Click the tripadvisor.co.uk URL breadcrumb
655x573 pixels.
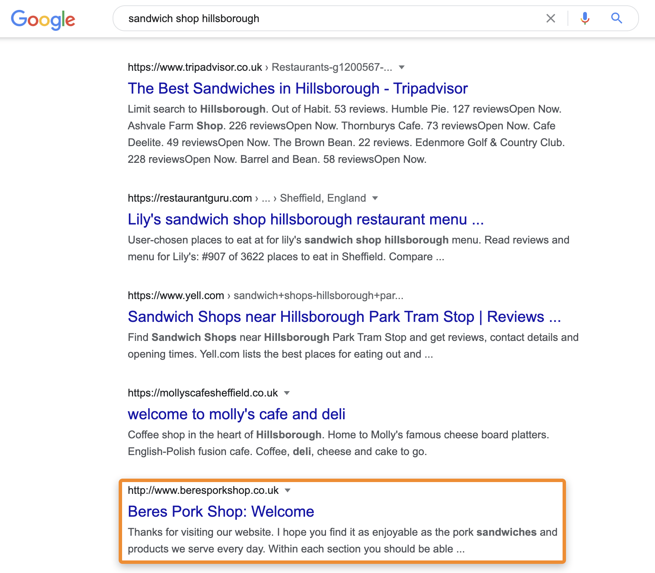(x=195, y=67)
